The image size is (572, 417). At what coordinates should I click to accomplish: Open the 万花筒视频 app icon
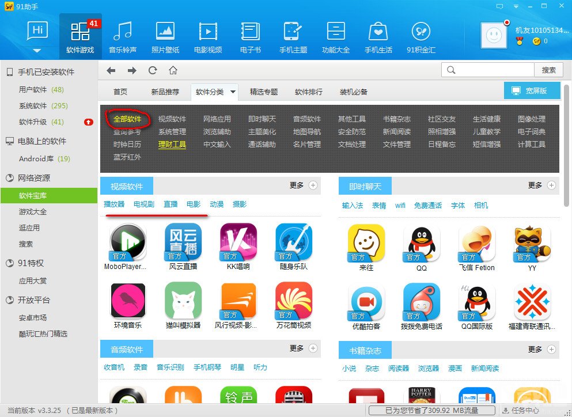point(294,300)
